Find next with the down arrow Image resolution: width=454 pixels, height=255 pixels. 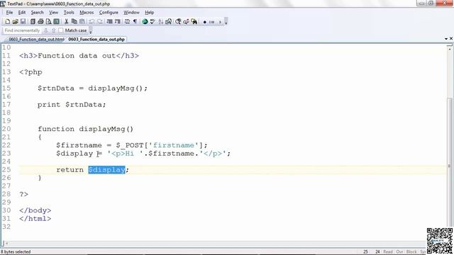[45, 30]
